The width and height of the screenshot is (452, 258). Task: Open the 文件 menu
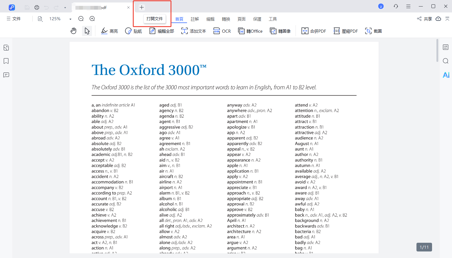coord(14,19)
